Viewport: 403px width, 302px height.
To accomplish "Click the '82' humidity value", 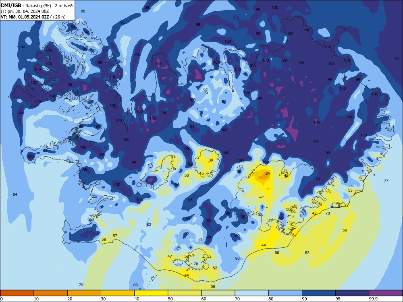I will pos(149,224).
